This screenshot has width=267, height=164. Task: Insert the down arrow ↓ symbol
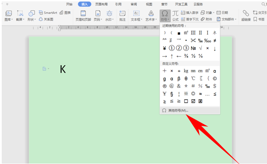(215, 49)
